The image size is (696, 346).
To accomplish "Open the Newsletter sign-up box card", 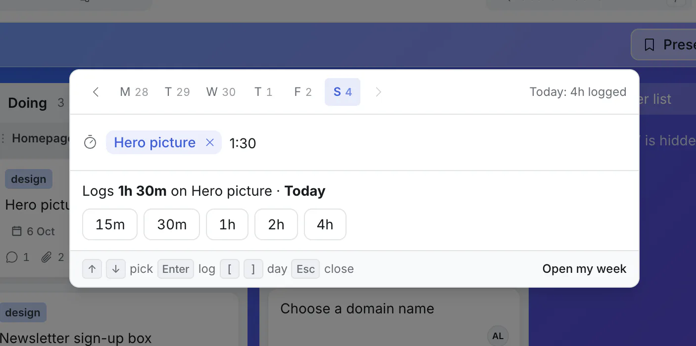I will pos(76,338).
